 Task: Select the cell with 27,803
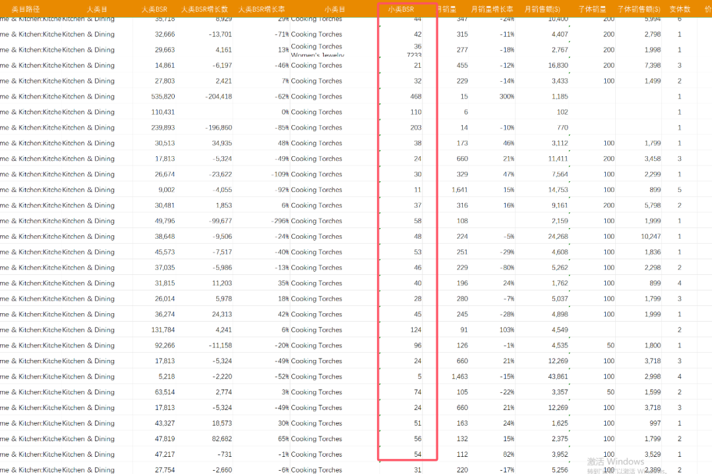(165, 81)
